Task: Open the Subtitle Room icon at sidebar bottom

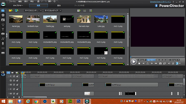Action: click(3, 53)
